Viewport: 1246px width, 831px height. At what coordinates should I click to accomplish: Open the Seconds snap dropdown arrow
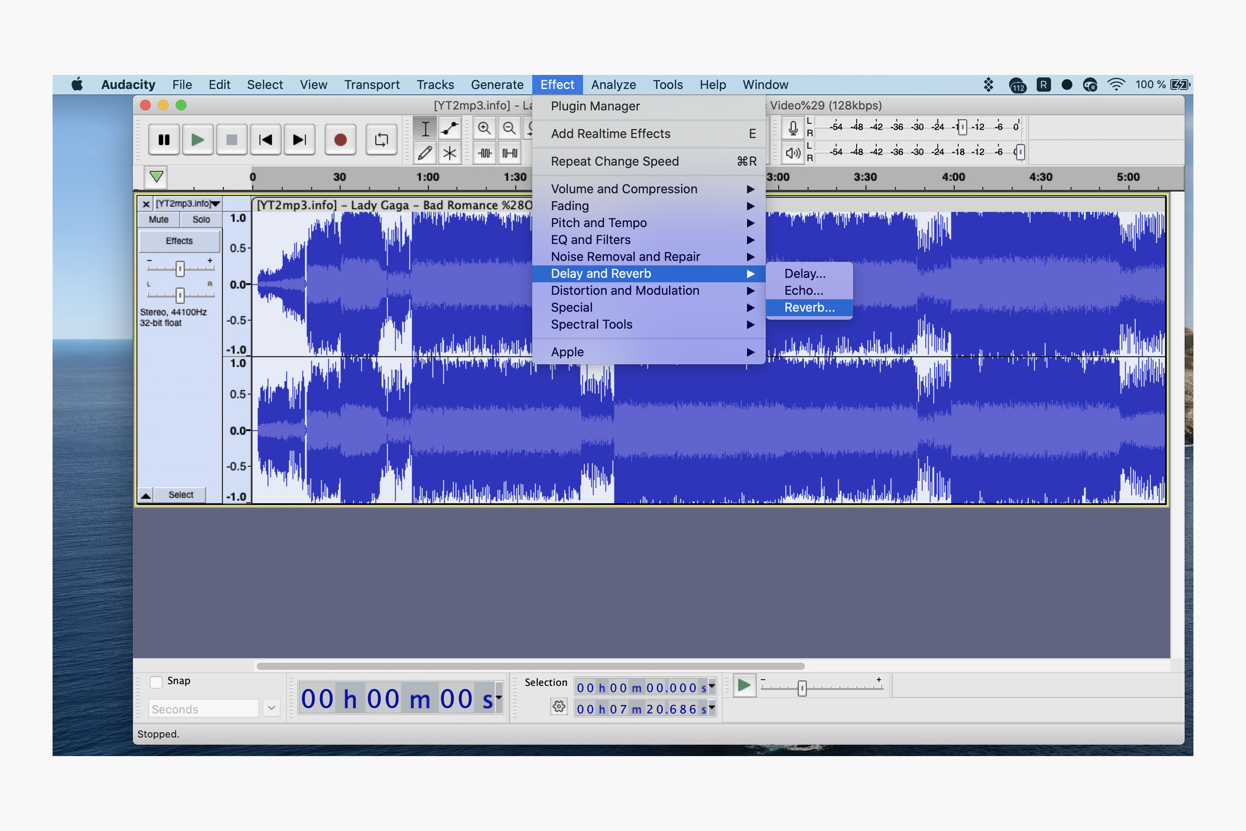click(272, 709)
